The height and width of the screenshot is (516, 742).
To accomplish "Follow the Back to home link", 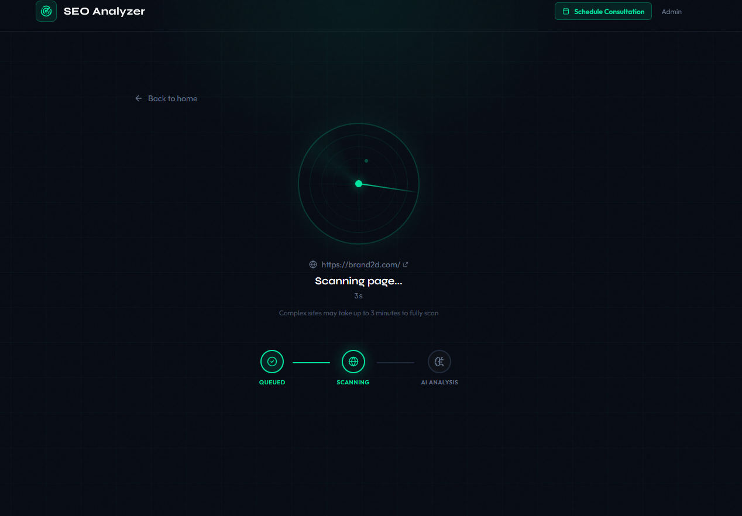I will [x=172, y=98].
